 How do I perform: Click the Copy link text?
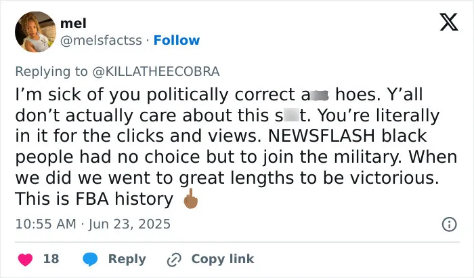(x=223, y=259)
